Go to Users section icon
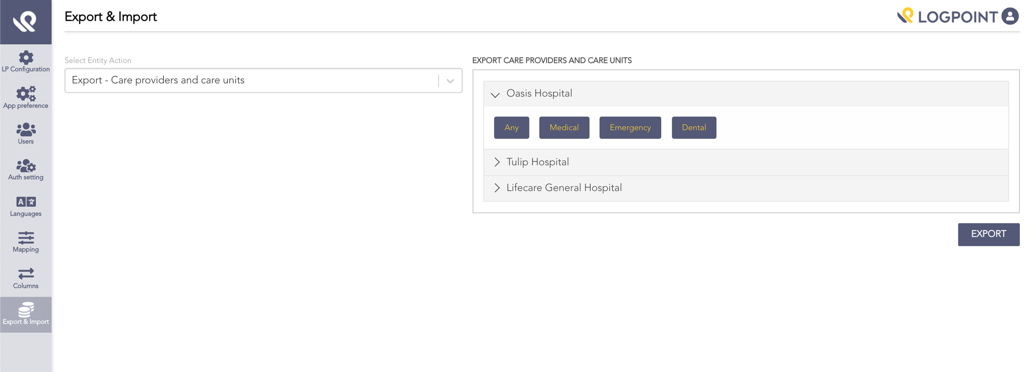Image resolution: width=1032 pixels, height=372 pixels. point(26,130)
